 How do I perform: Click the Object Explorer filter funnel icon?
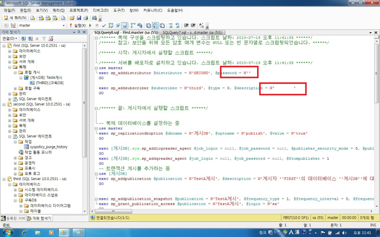[x=44, y=39]
